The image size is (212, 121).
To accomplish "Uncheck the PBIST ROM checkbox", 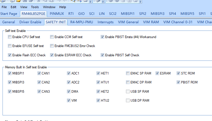I will [179, 82].
